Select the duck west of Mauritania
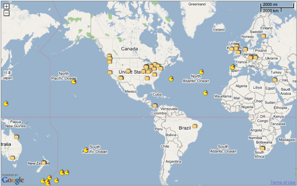This screenshot has height=186, width=297. (x=205, y=93)
